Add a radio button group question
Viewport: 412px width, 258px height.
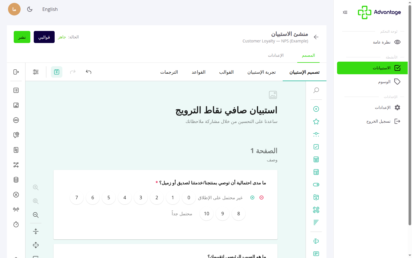click(x=316, y=109)
